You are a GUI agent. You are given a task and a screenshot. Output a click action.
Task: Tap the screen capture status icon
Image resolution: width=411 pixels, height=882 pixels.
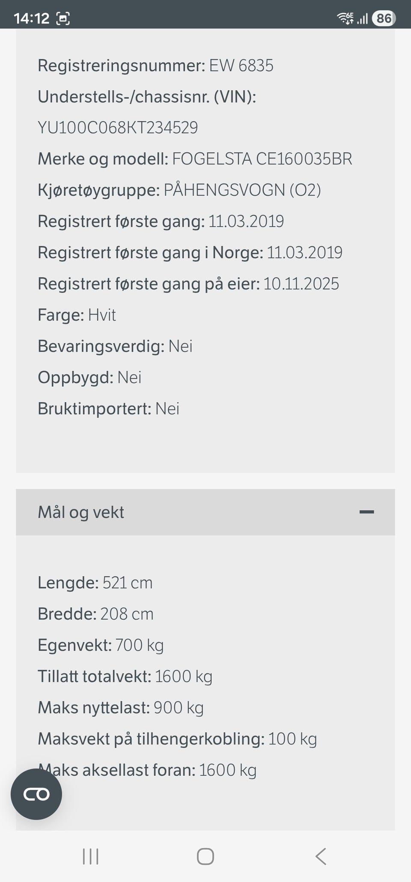click(x=63, y=18)
